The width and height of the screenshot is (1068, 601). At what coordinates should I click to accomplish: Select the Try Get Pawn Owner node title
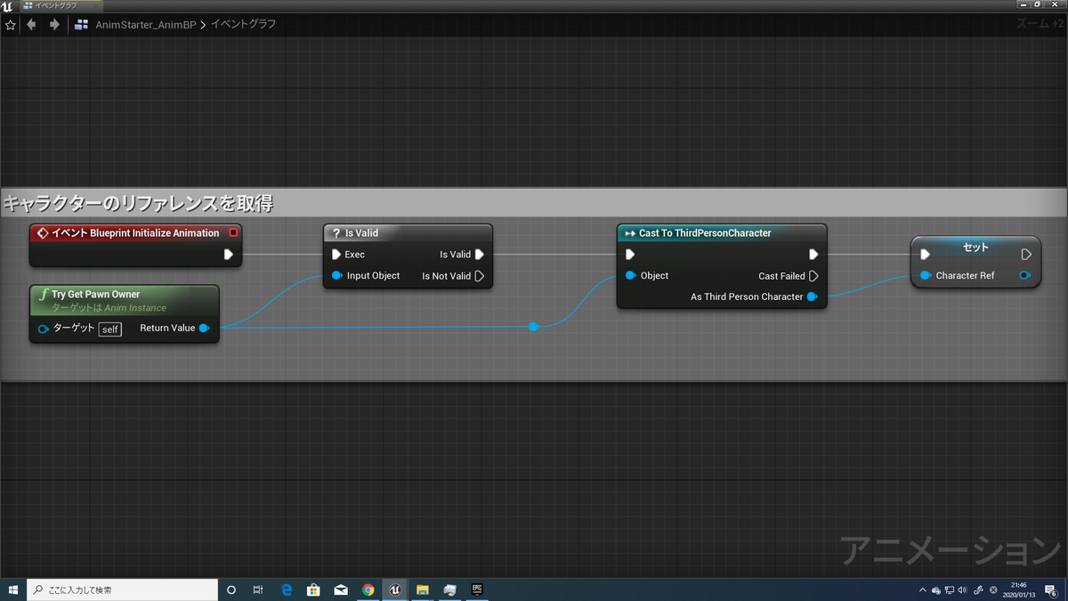96,294
